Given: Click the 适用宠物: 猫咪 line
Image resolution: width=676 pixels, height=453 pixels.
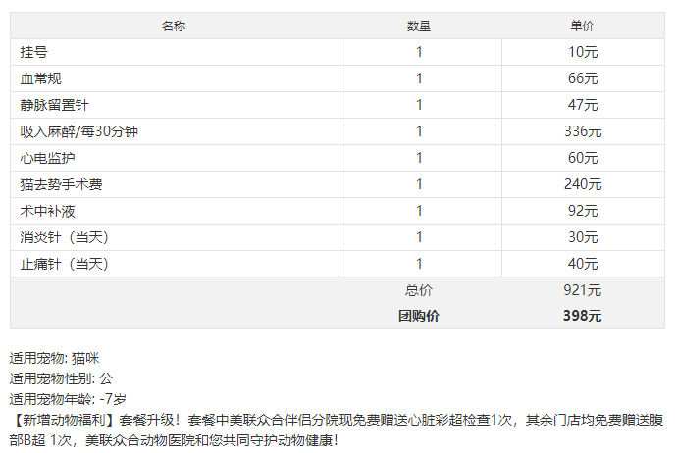Looking at the screenshot, I should tap(54, 358).
